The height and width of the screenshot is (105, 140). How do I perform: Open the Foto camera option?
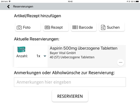click(28, 27)
